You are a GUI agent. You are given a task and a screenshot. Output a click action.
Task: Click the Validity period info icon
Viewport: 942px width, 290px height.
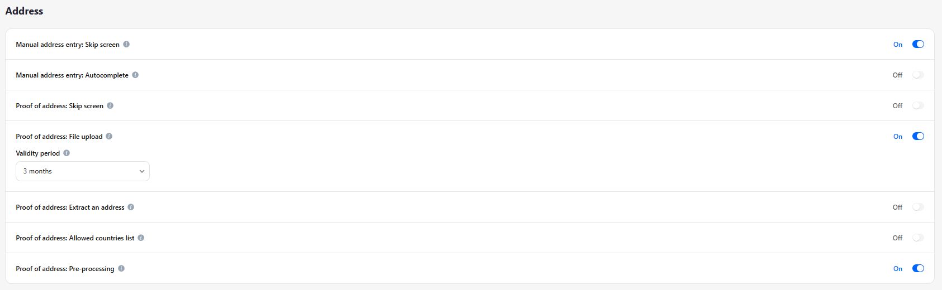pyautogui.click(x=67, y=153)
